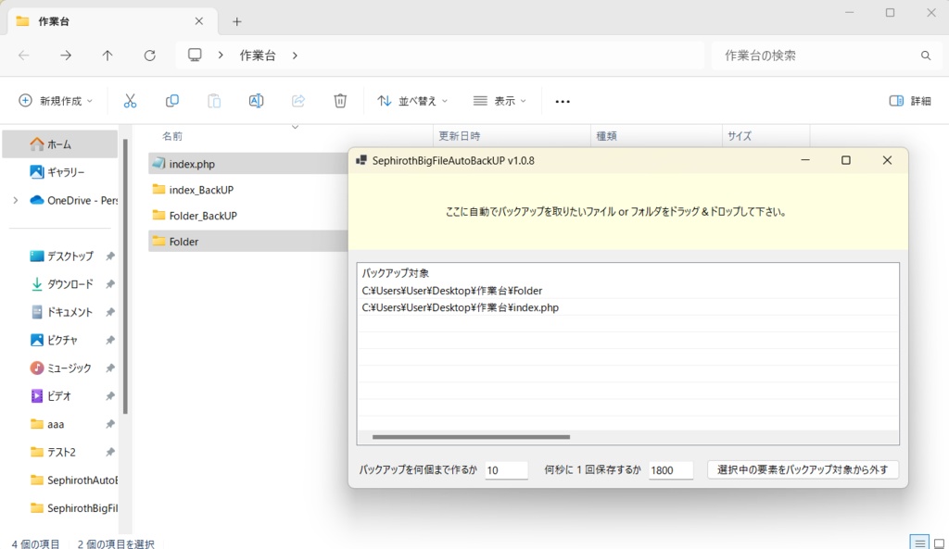
Task: Navigate up using the up arrow icon
Action: tap(107, 56)
